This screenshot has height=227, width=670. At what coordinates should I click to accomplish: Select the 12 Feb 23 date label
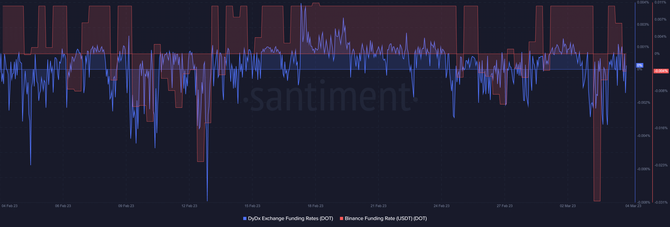(189, 206)
